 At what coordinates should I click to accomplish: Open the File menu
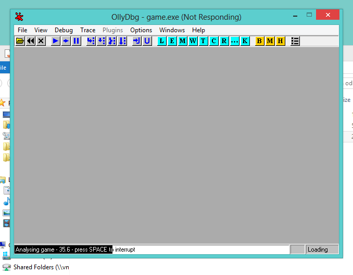(x=22, y=30)
